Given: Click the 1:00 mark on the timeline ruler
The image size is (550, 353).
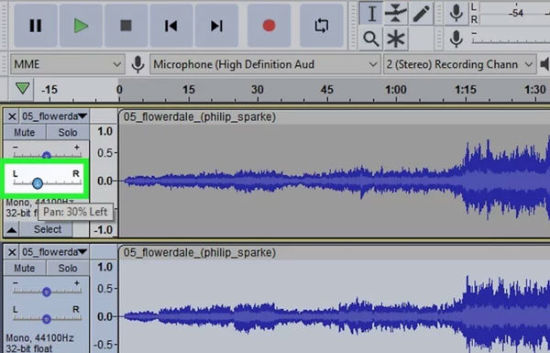Looking at the screenshot, I should pyautogui.click(x=396, y=90).
